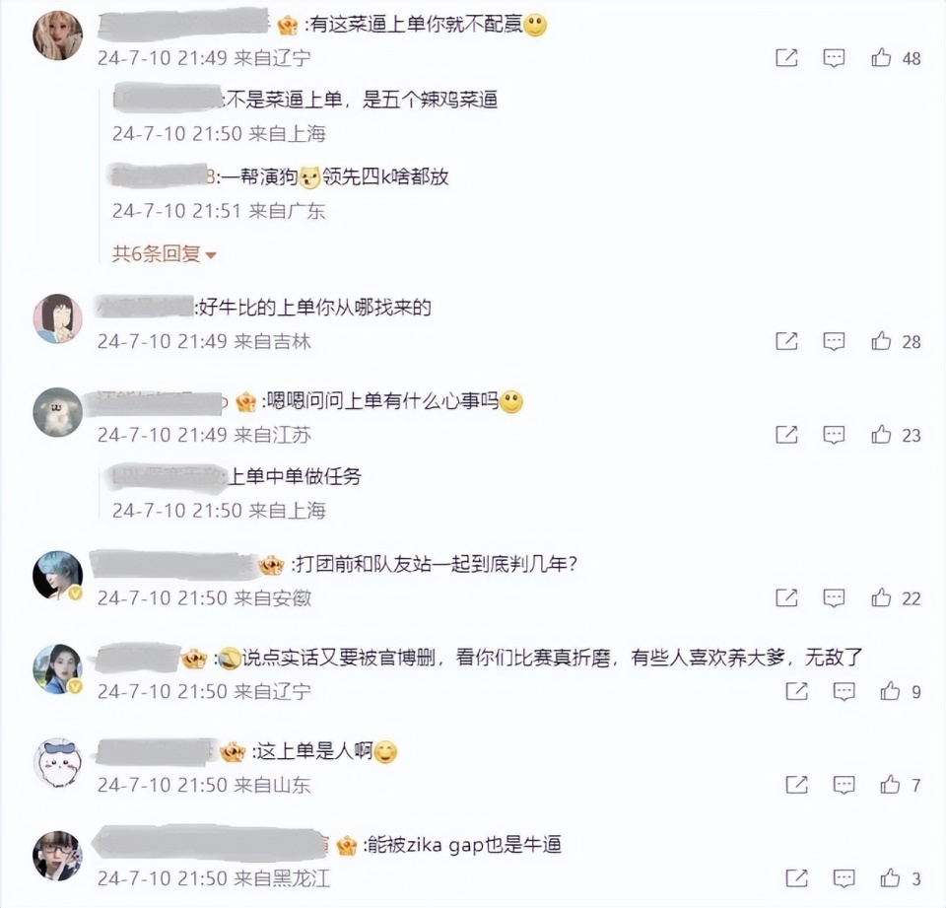Share the zika gap comment from 黑龙江
Image resolution: width=946 pixels, height=908 pixels.
(x=796, y=878)
